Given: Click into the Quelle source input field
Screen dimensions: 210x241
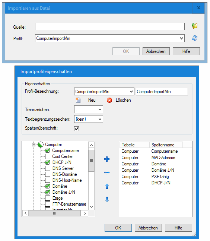Looking at the screenshot, I should (x=110, y=26).
